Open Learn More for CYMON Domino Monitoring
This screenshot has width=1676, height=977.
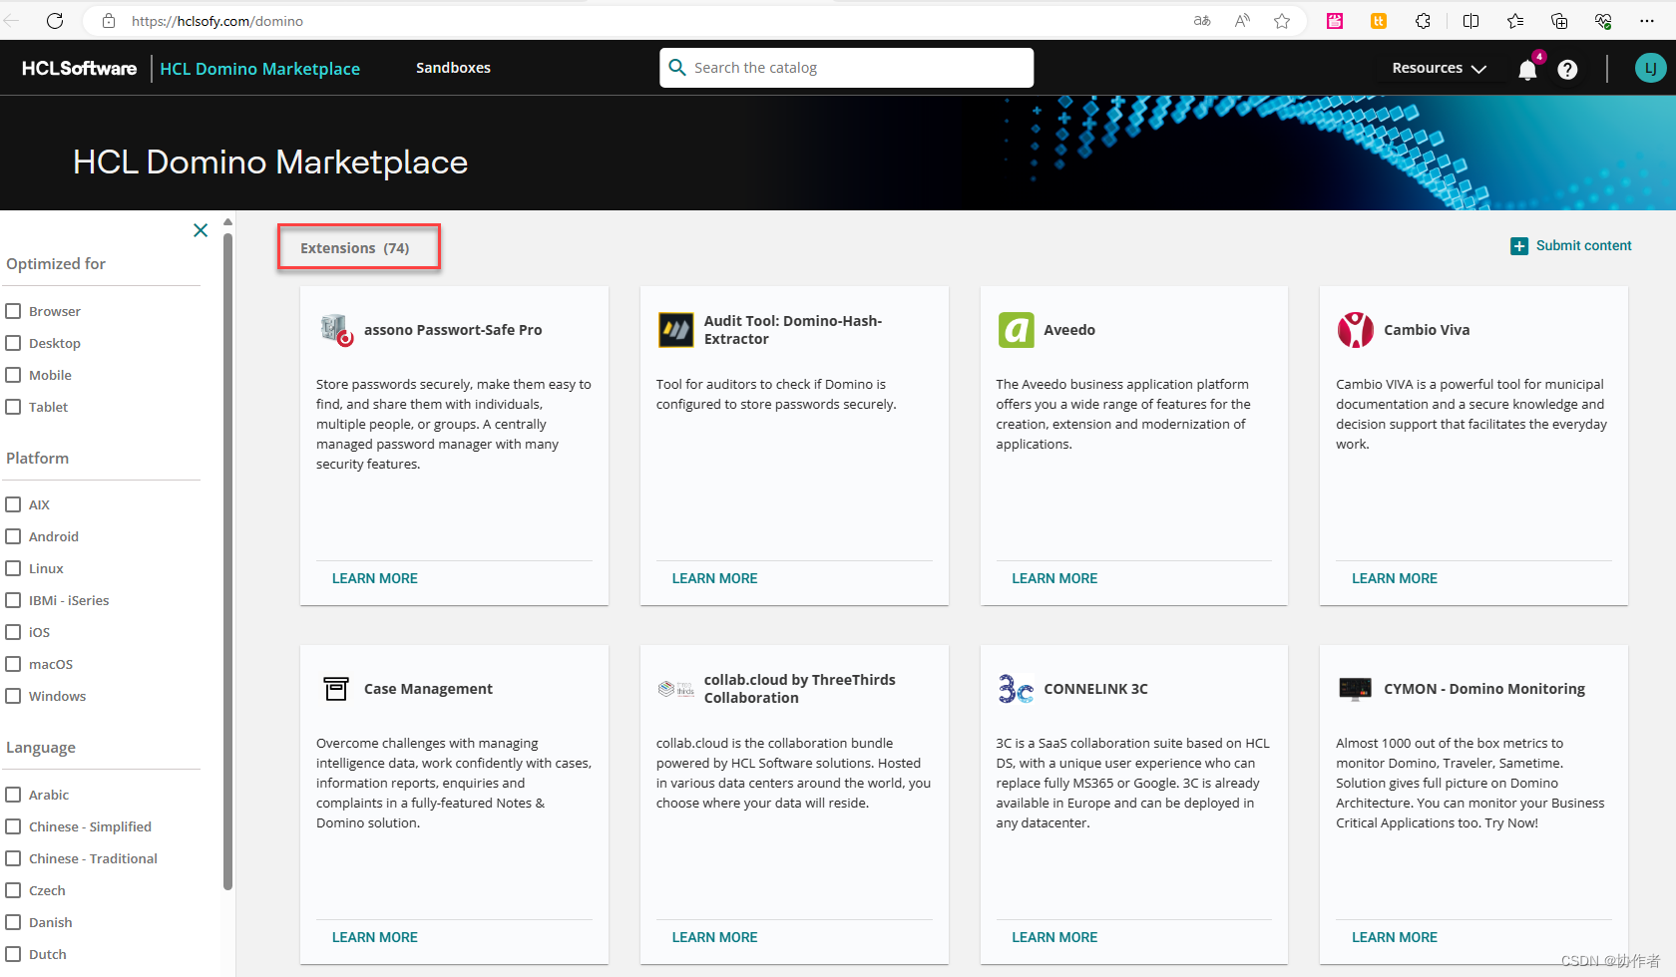pos(1395,937)
